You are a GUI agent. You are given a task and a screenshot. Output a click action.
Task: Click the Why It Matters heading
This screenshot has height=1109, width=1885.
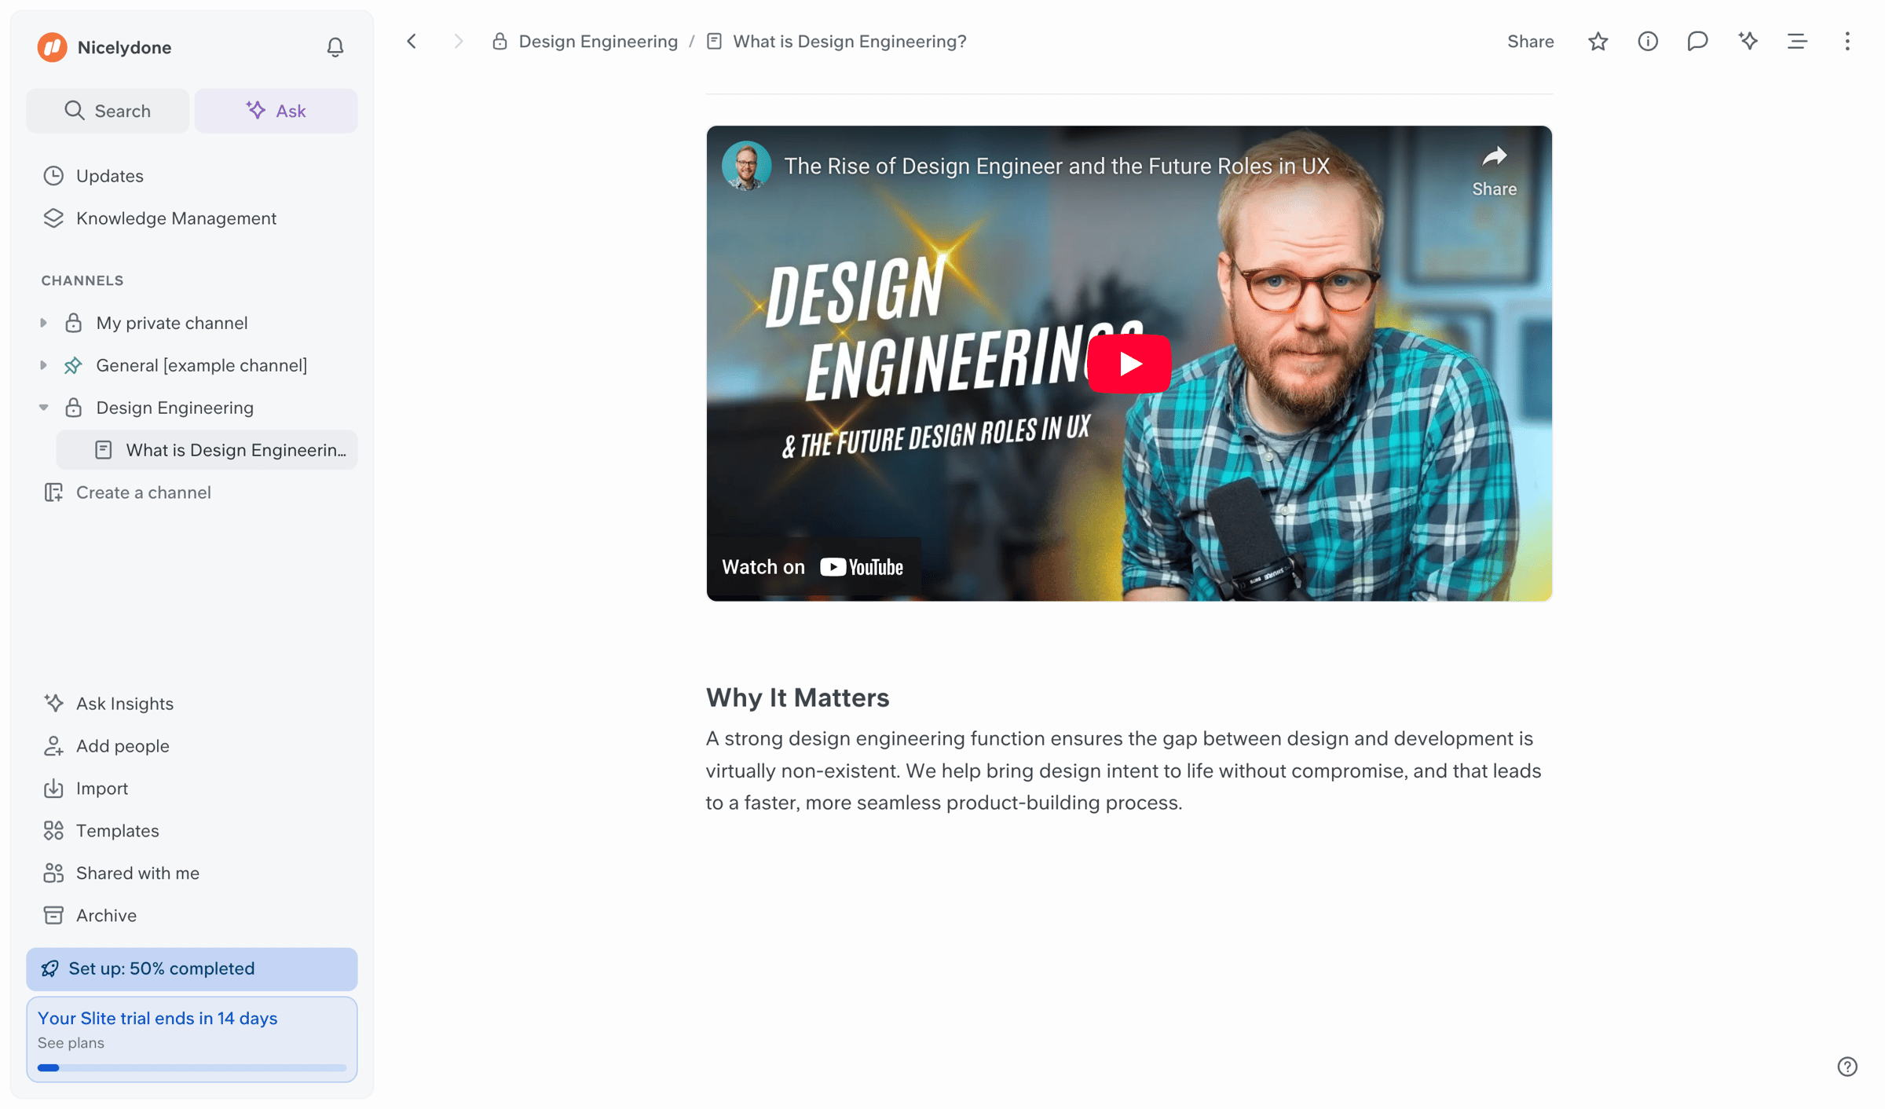797,697
